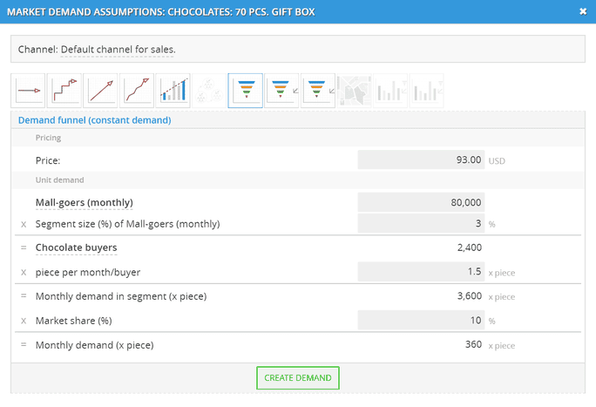This screenshot has width=596, height=407.
Task: Select the funnel icon right of the highlighted one
Action: (282, 90)
